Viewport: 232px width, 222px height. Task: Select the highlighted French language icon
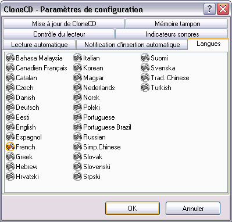(10, 147)
